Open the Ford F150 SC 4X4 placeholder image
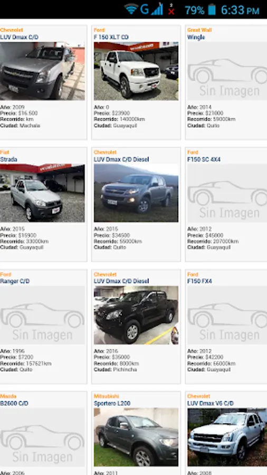 (227, 193)
